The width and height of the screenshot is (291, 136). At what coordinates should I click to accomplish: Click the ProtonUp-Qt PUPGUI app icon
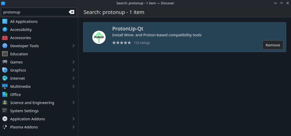point(99,37)
